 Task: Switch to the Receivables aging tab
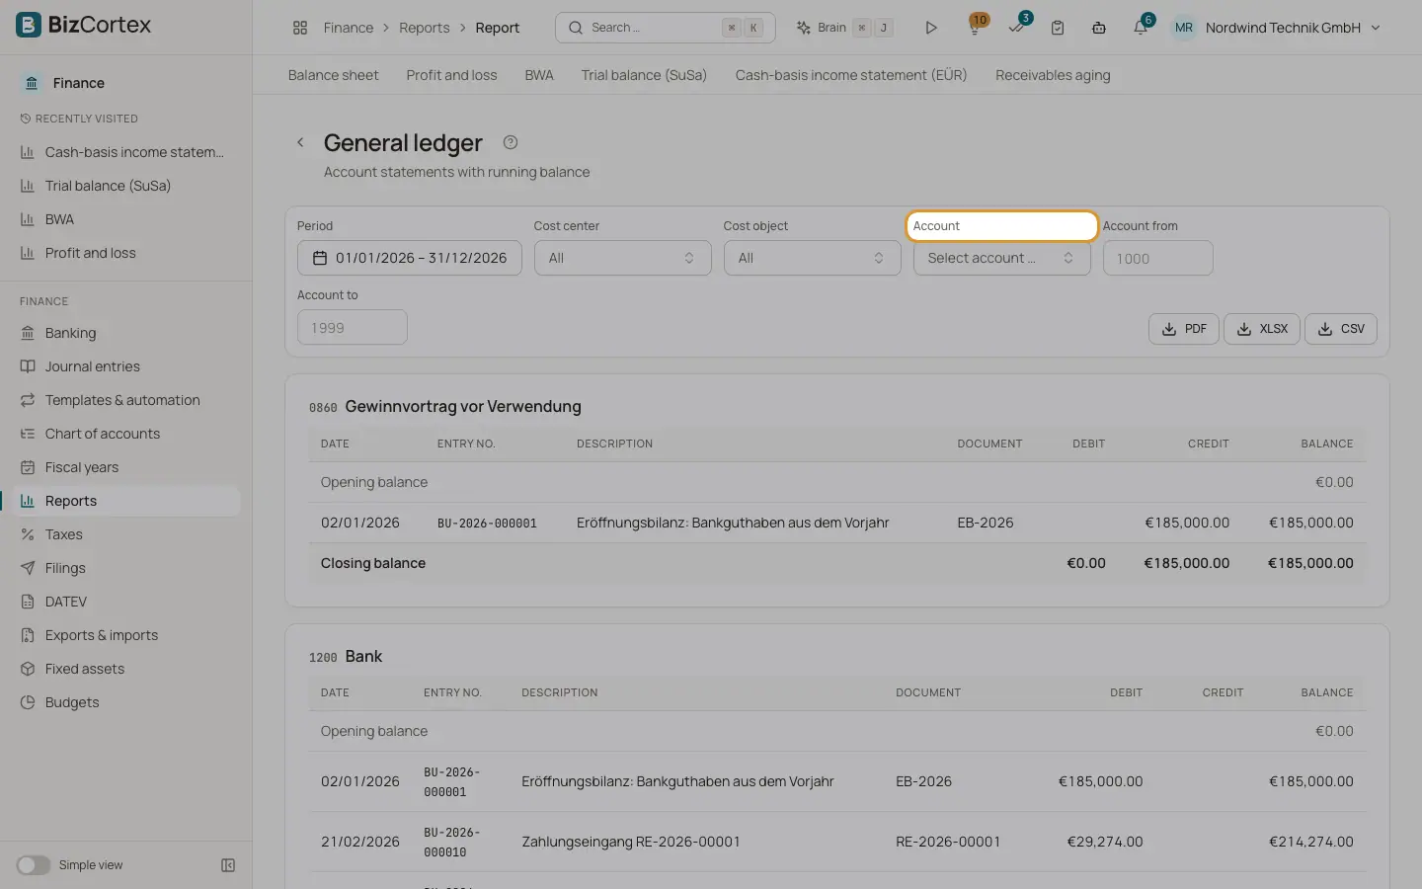point(1053,75)
